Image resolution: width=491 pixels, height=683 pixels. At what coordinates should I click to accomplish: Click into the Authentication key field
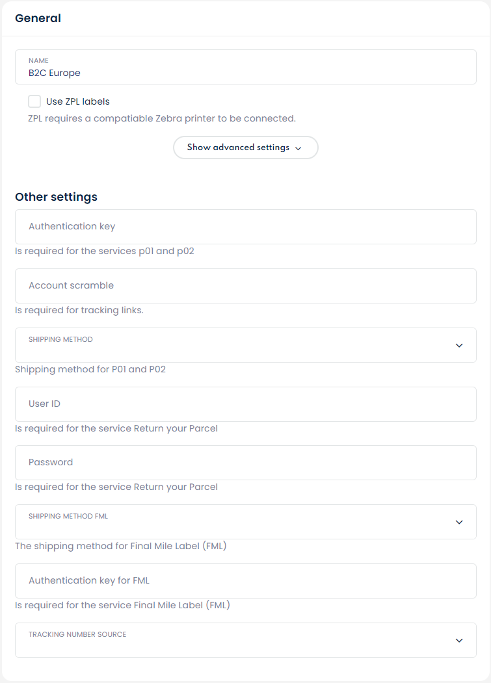pyautogui.click(x=245, y=227)
